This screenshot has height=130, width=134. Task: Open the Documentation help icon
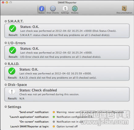pyautogui.click(x=124, y=9)
